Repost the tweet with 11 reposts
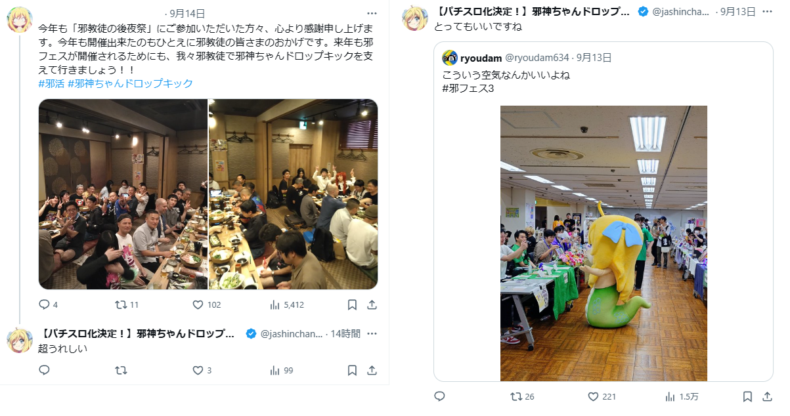 pos(121,304)
